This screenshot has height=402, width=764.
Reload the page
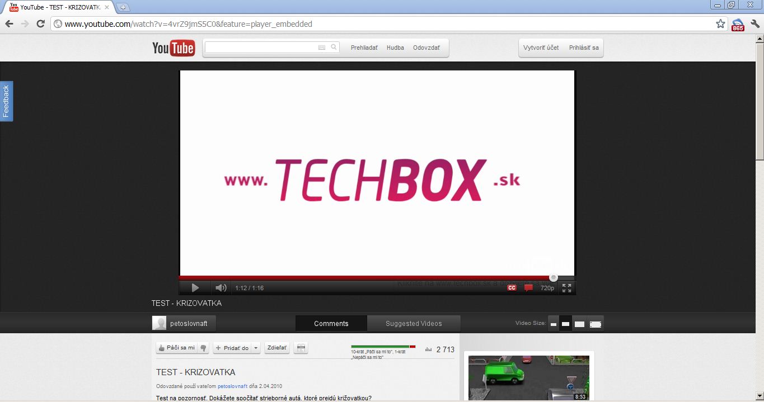pos(40,23)
